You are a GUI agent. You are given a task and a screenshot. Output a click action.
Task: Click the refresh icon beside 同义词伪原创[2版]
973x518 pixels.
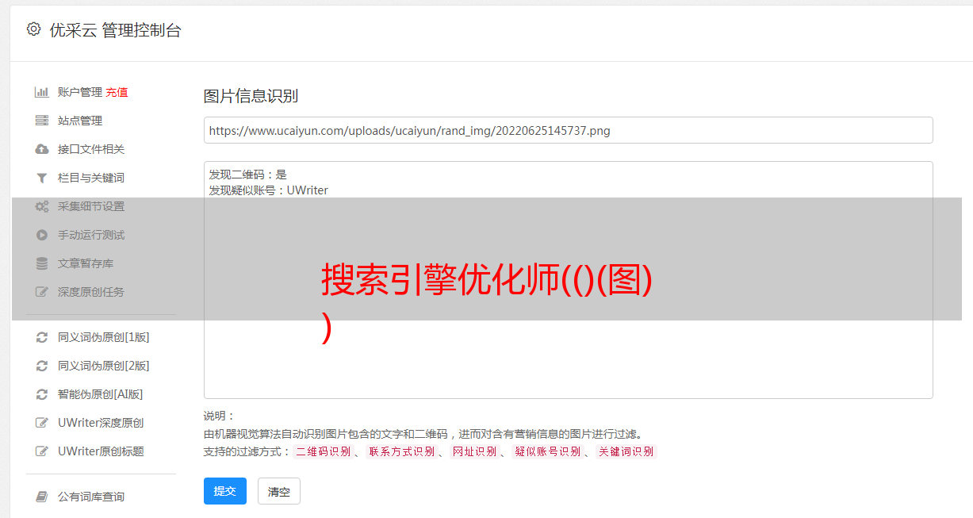click(x=42, y=366)
